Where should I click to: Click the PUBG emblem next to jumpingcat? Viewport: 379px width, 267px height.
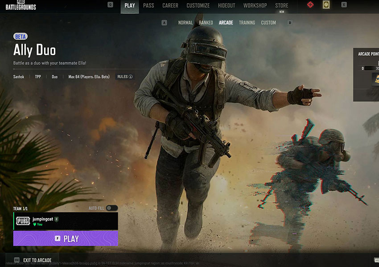[x=23, y=221]
